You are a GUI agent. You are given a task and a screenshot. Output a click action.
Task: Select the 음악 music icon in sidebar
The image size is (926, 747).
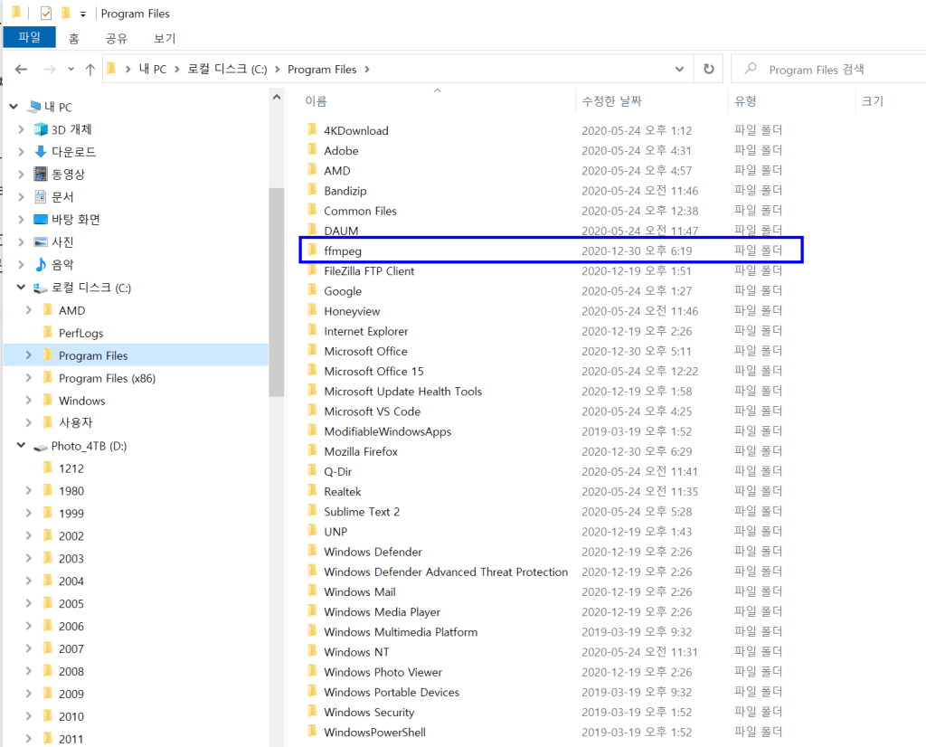pos(41,265)
